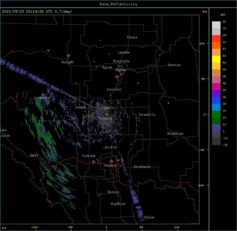Pick the red 60-65 dBZ legend swatch
Screen dimensions: 237x231
tap(216, 39)
